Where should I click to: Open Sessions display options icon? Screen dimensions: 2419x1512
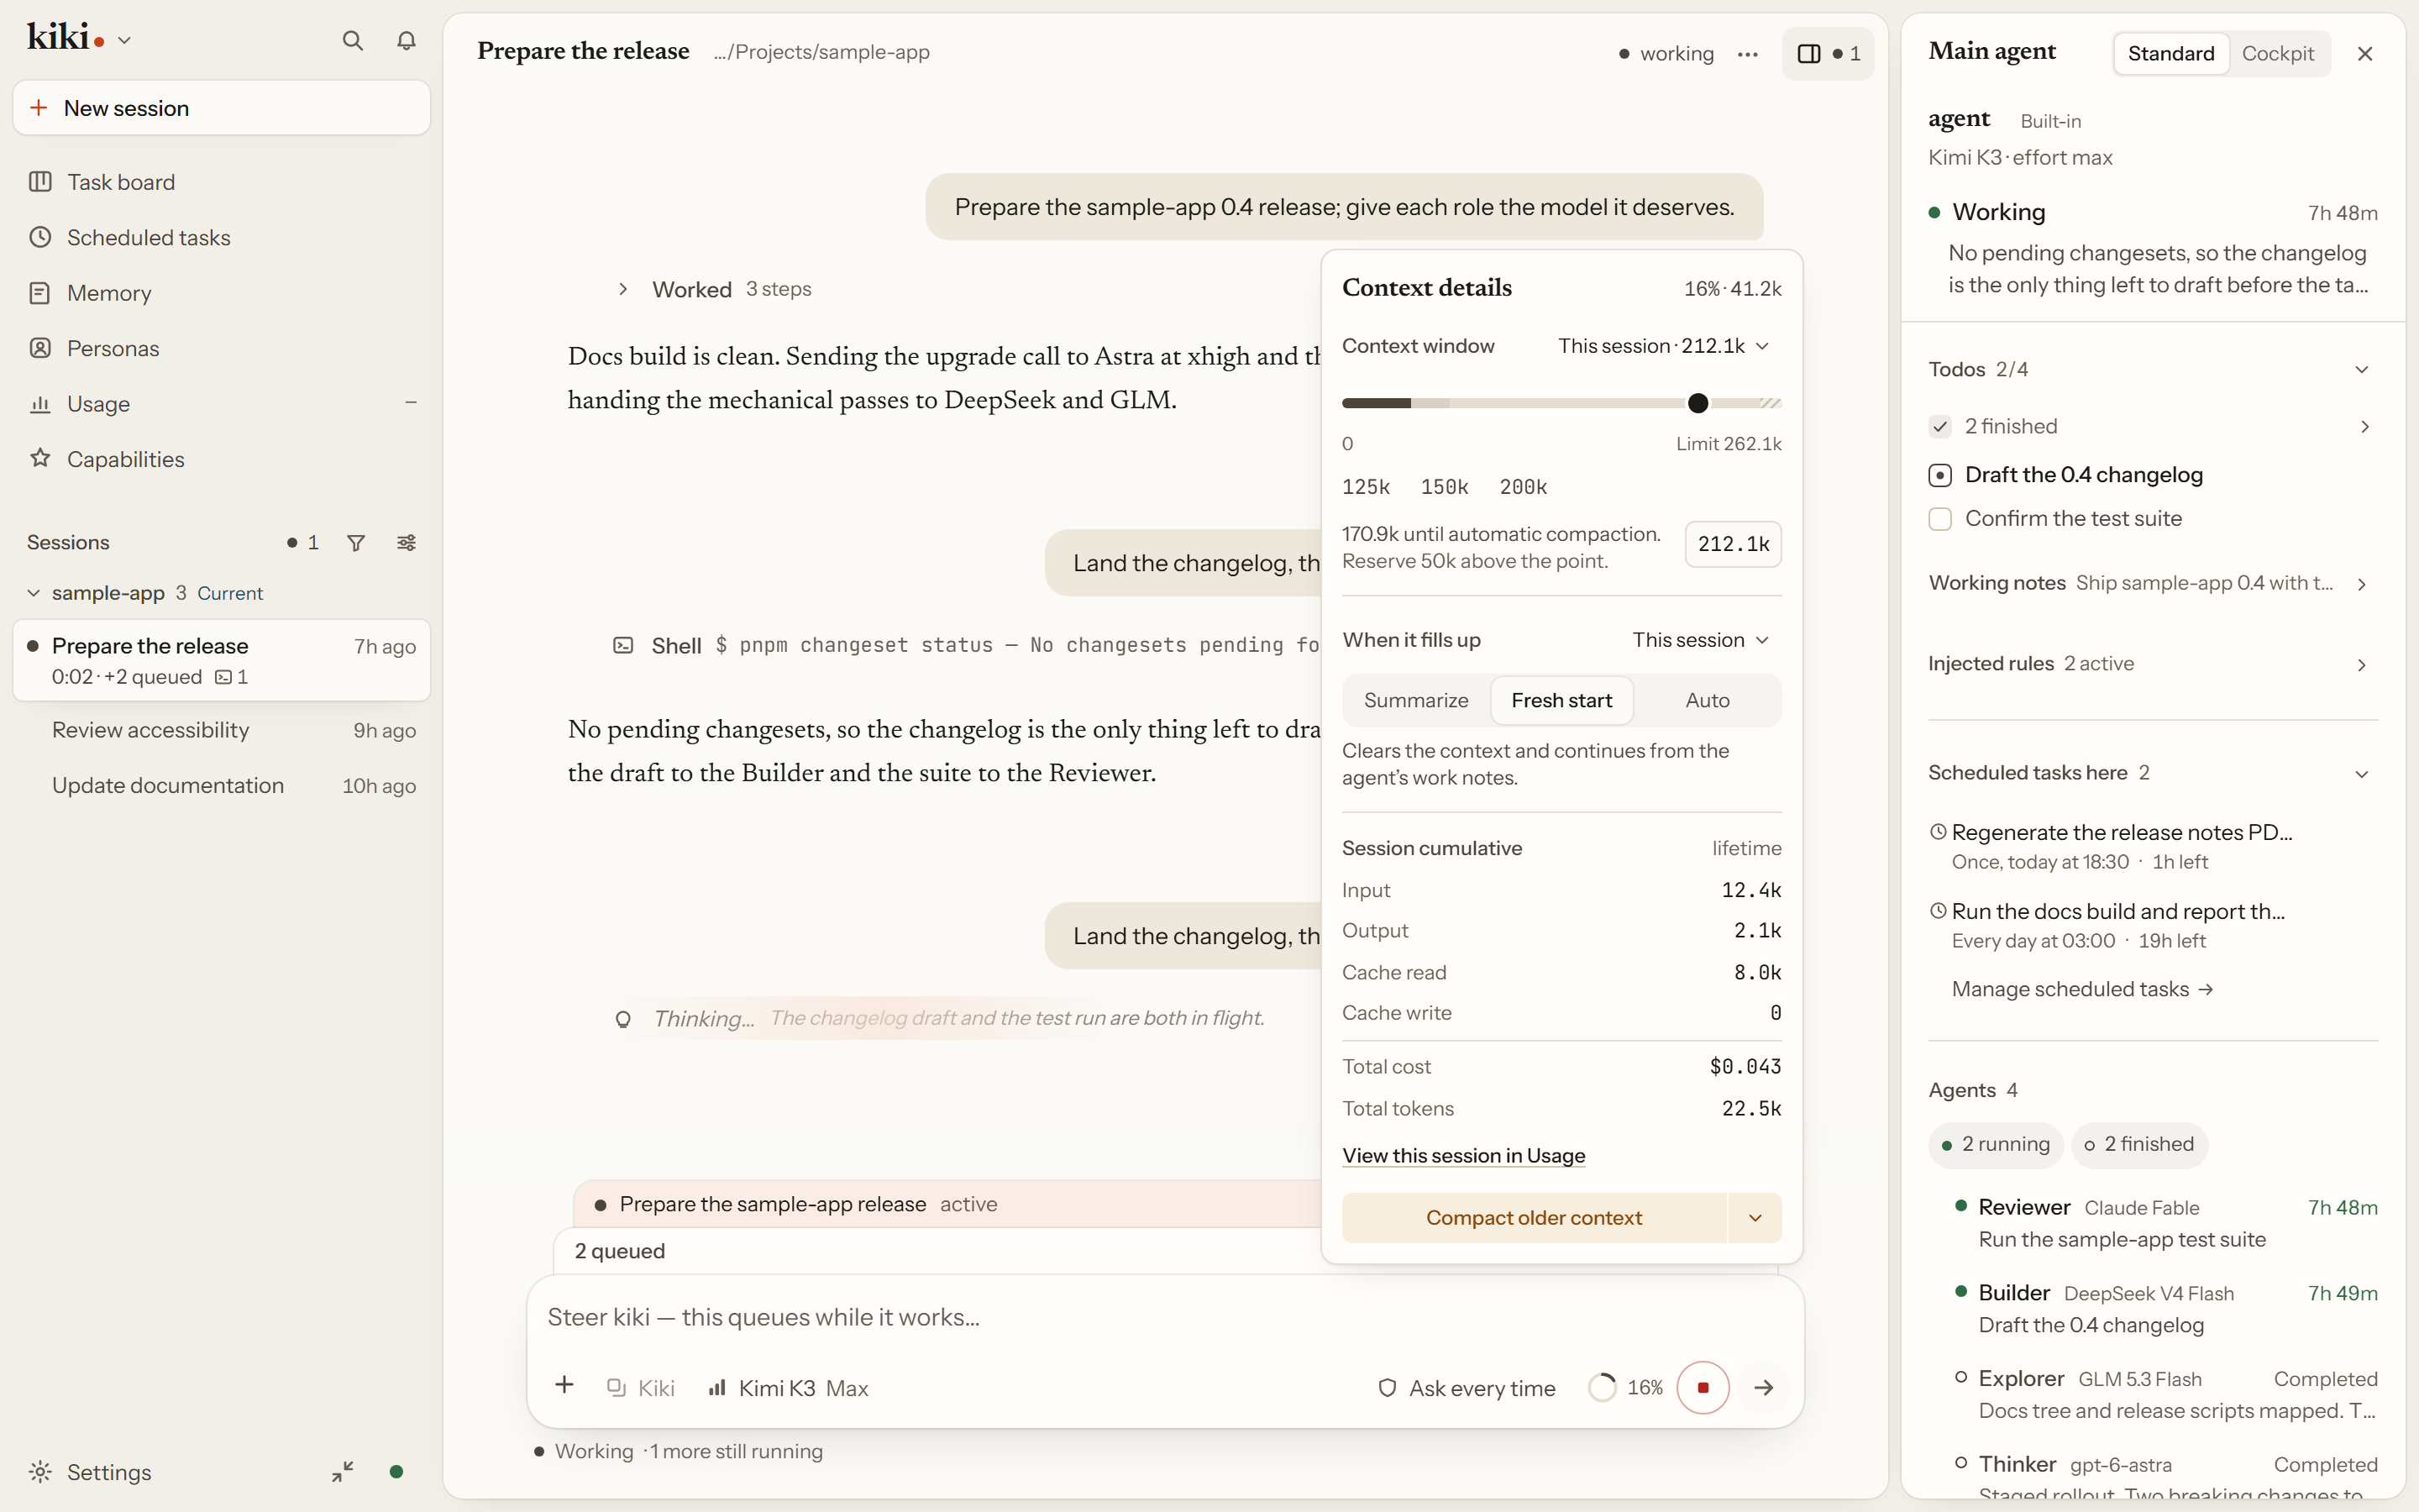coord(406,542)
